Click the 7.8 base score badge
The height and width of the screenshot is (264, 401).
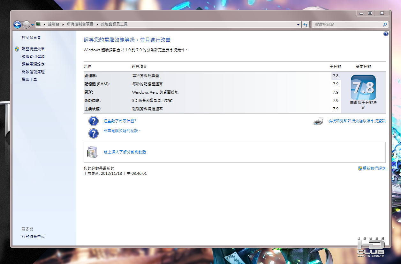(x=363, y=88)
